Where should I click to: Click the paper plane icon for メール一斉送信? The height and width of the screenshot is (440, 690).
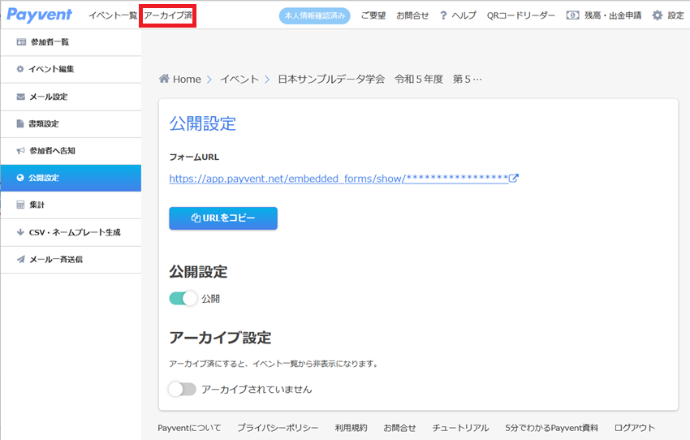point(20,259)
